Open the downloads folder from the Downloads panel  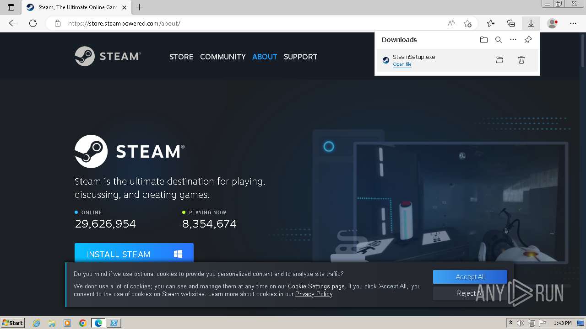tap(484, 40)
